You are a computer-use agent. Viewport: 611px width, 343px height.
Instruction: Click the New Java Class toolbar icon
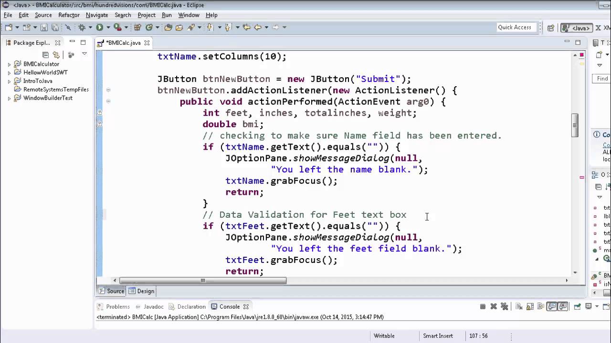(x=149, y=27)
